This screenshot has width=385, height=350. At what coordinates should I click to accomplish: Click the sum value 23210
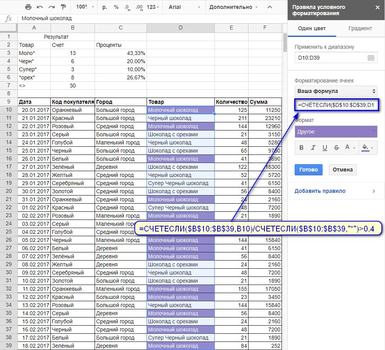coord(265,118)
